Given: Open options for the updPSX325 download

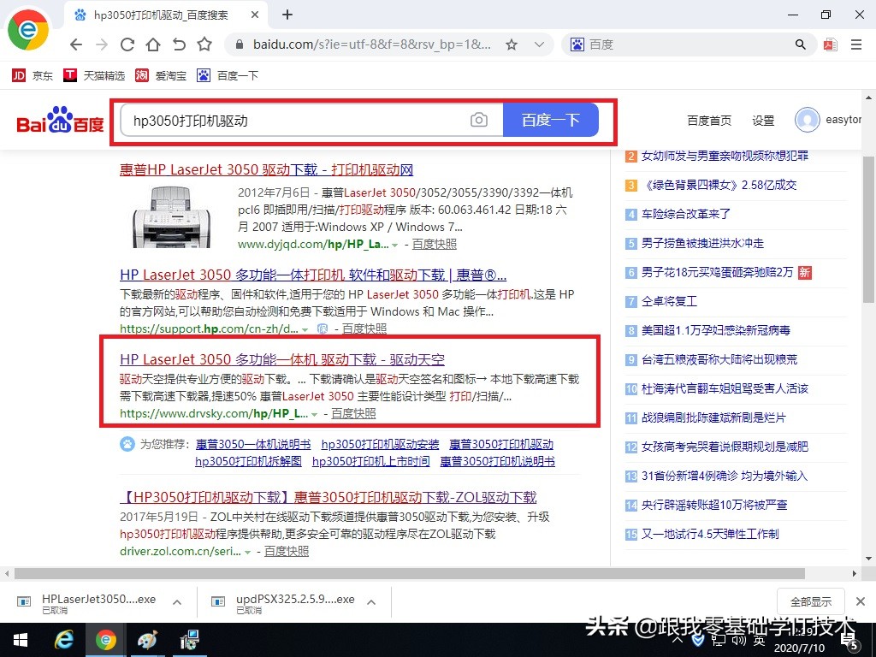Looking at the screenshot, I should tap(370, 601).
